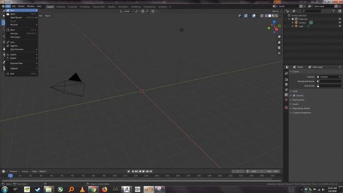Screen dimensions: 343x193
Task: Click the current frame marker on timeline
Action: pyautogui.click(x=10, y=175)
